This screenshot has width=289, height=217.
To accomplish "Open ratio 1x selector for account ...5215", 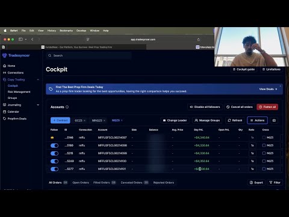I will click(252, 153).
